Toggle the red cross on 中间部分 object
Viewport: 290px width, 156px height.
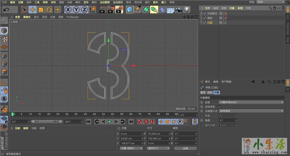point(226,13)
